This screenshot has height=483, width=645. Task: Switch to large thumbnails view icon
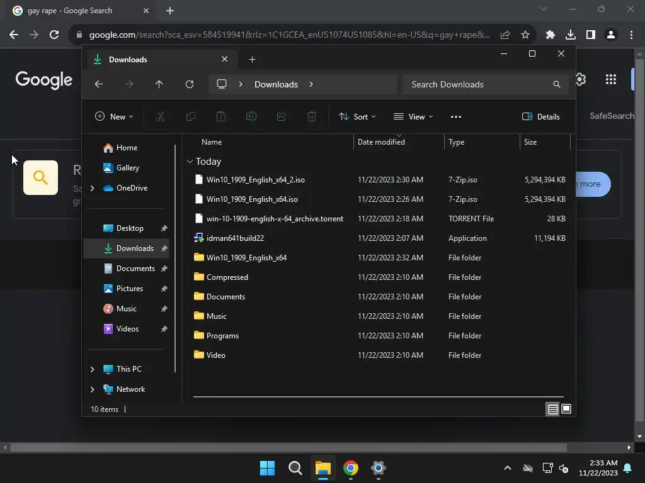pos(566,409)
